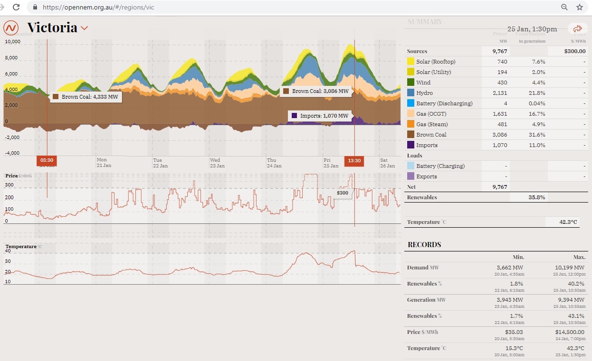The height and width of the screenshot is (361, 592).
Task: Select Imports in the summary table
Action: 427,145
